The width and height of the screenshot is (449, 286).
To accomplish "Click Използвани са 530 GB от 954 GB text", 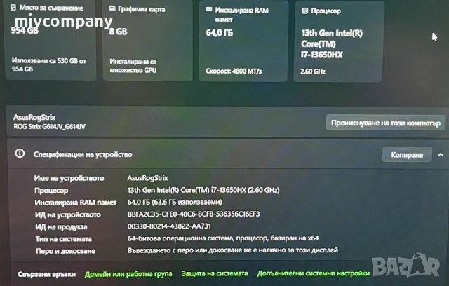I will (x=49, y=64).
